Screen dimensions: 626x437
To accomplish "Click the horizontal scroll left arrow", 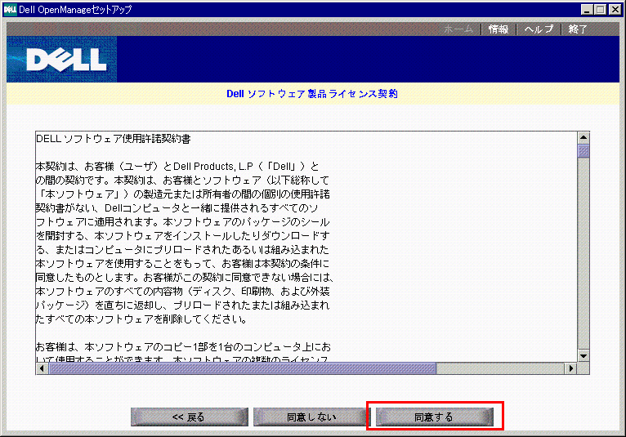I will (42, 368).
